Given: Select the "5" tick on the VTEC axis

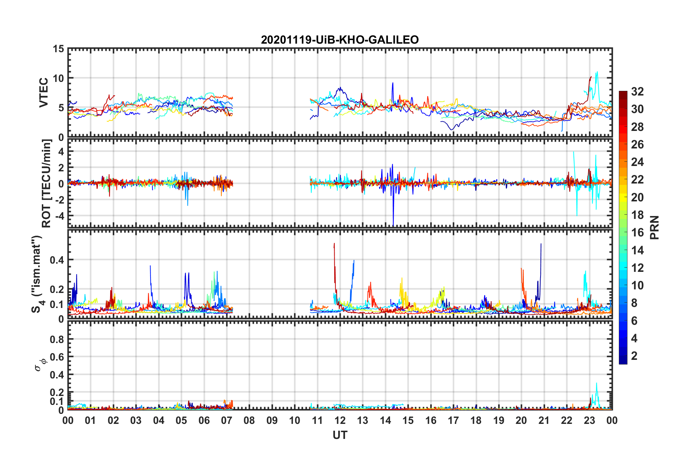Looking at the screenshot, I should click(x=61, y=108).
